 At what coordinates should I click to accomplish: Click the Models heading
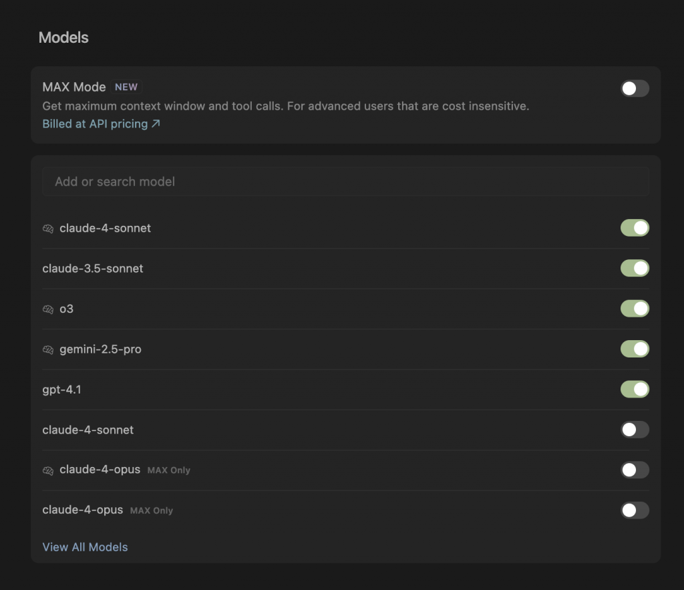(x=63, y=37)
